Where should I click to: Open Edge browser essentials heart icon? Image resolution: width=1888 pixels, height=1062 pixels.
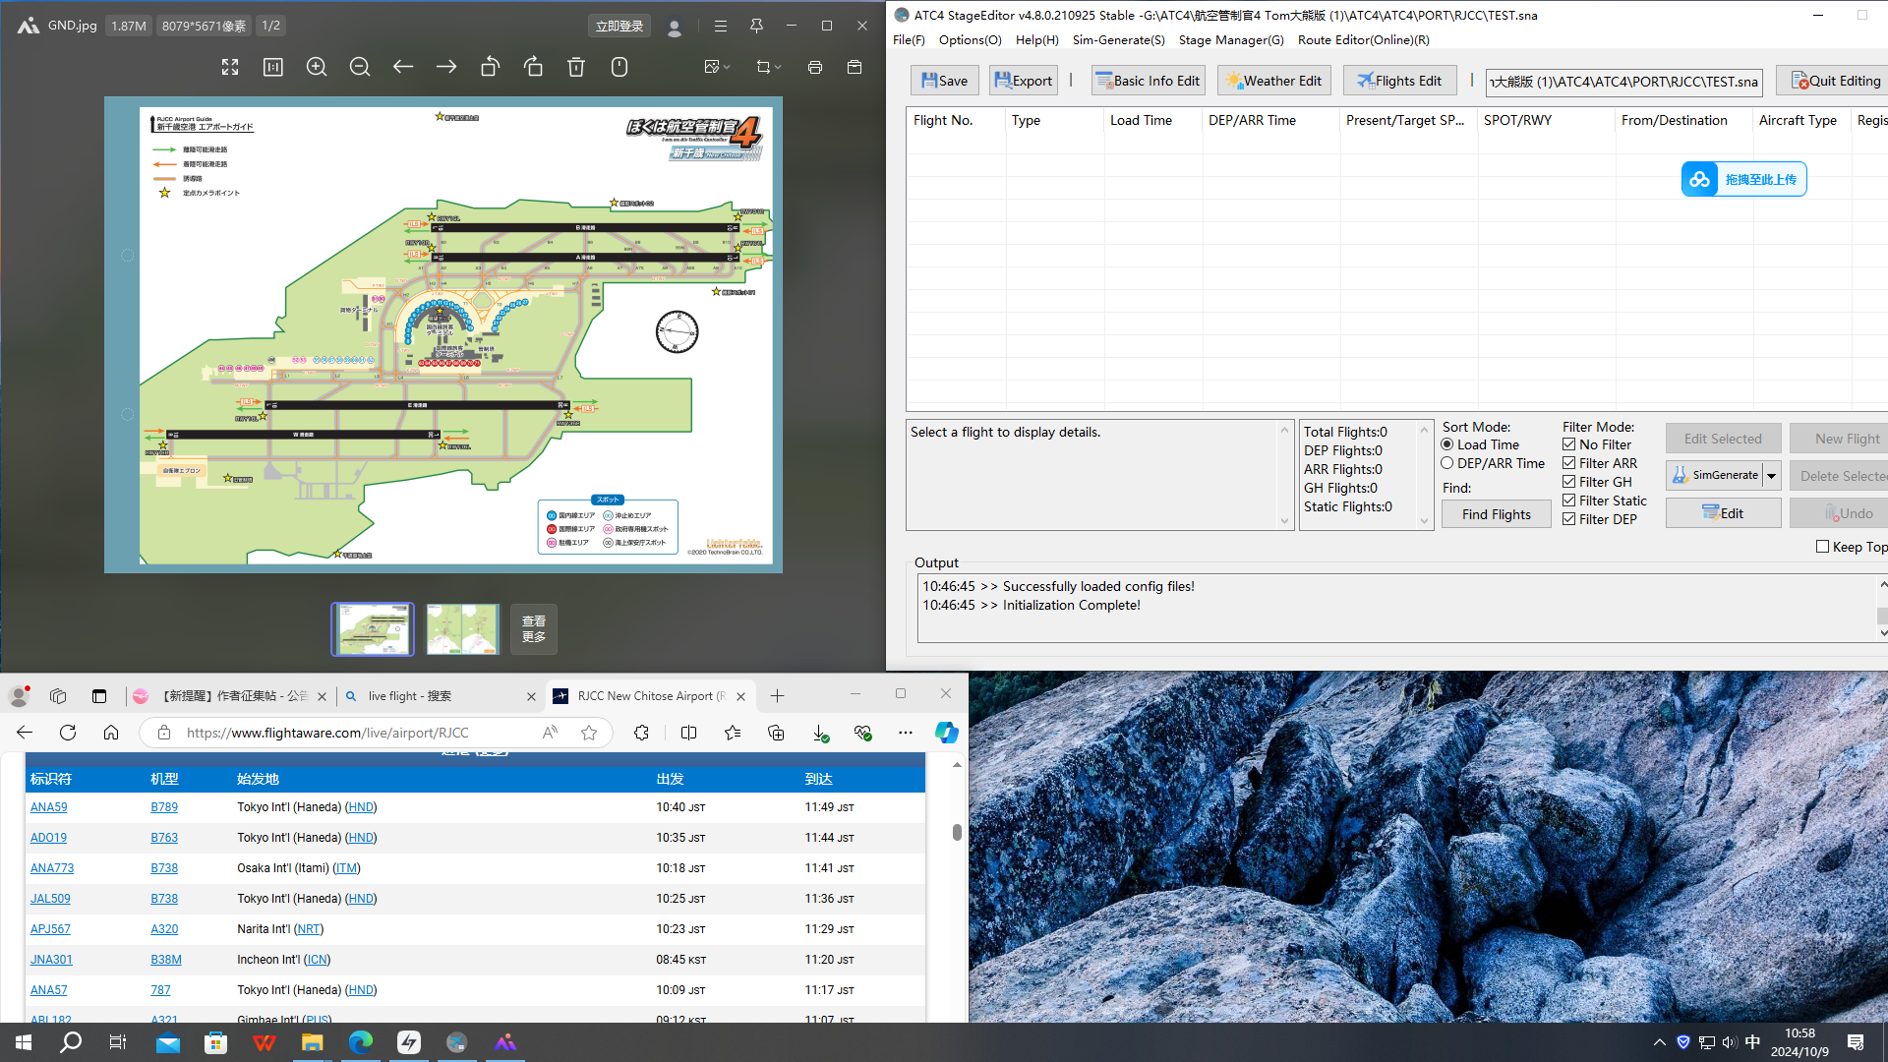pos(863,733)
